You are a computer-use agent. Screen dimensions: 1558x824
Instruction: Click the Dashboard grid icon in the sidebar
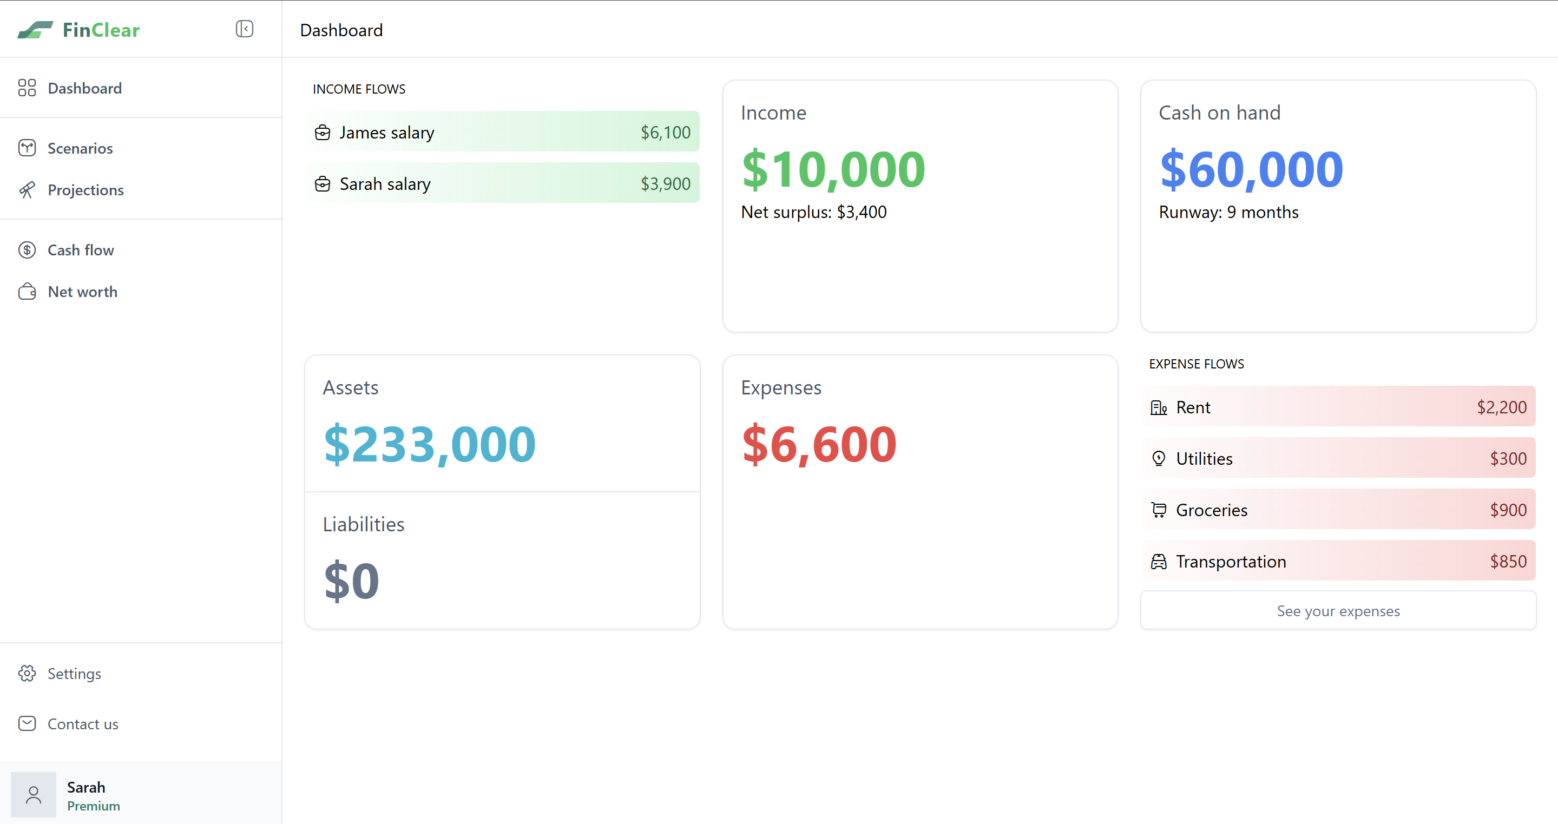click(x=27, y=88)
